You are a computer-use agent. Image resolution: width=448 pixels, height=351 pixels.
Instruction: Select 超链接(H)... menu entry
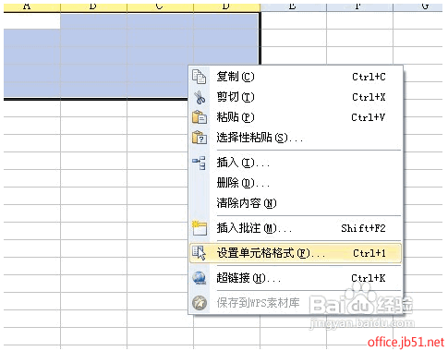pyautogui.click(x=296, y=278)
